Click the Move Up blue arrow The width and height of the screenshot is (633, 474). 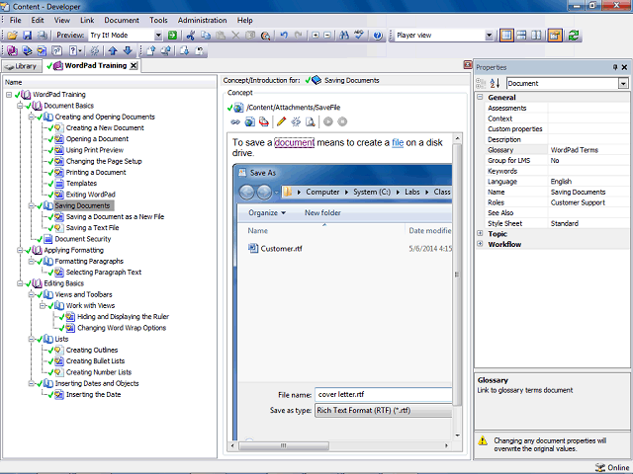point(113,50)
